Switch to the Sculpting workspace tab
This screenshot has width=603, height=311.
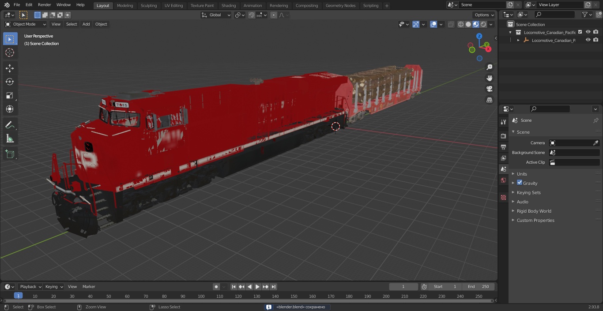149,5
